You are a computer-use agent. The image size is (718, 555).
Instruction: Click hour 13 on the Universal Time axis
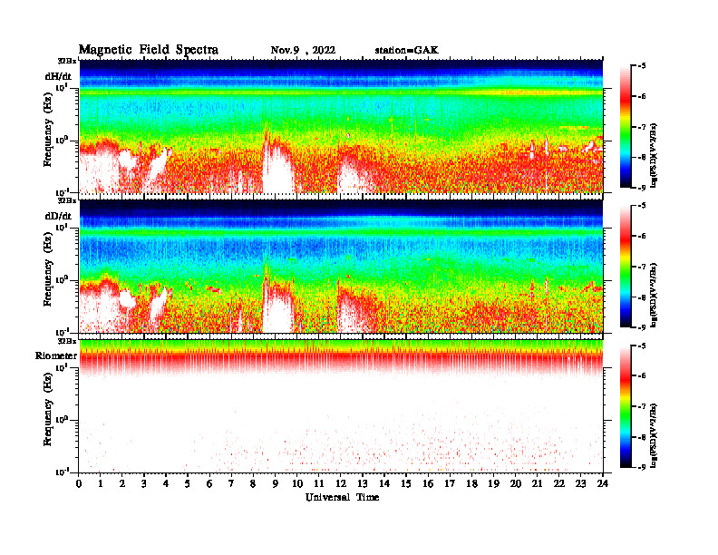tap(363, 483)
